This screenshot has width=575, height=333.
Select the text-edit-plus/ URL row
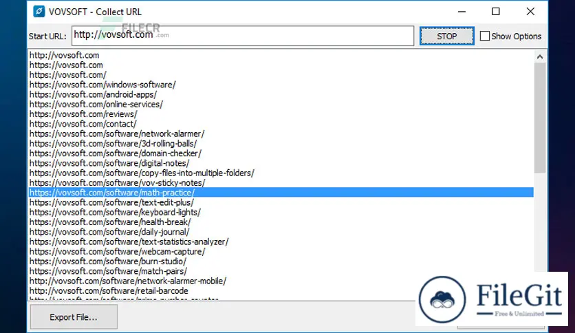pos(281,202)
